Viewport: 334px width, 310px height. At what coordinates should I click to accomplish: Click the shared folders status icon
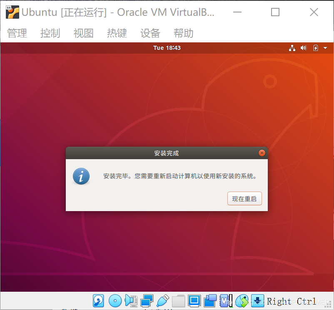click(178, 301)
